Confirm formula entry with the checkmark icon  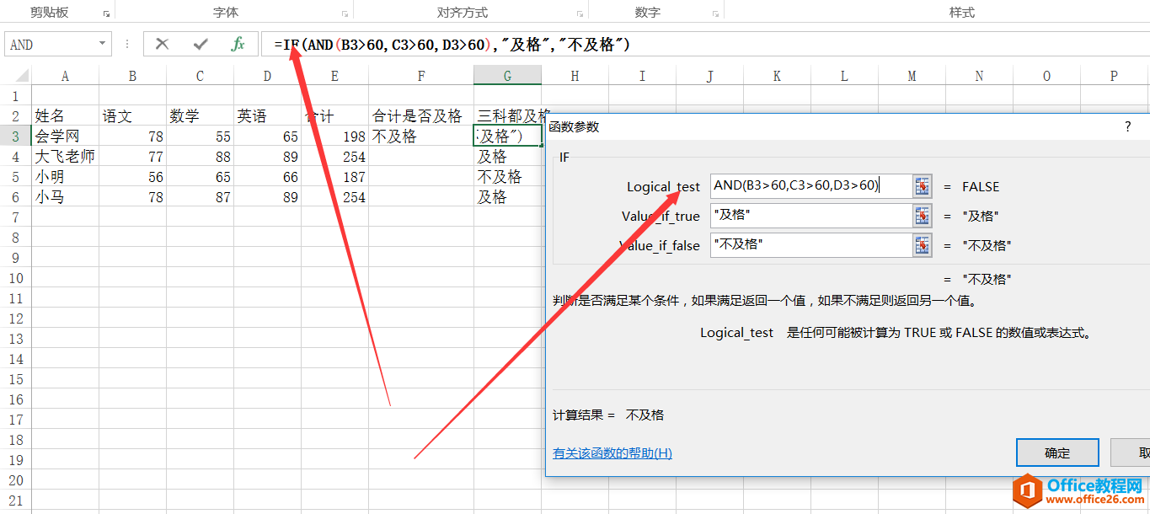pos(201,44)
